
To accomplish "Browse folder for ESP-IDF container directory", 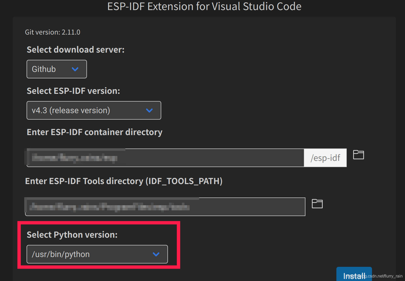I will pyautogui.click(x=358, y=155).
